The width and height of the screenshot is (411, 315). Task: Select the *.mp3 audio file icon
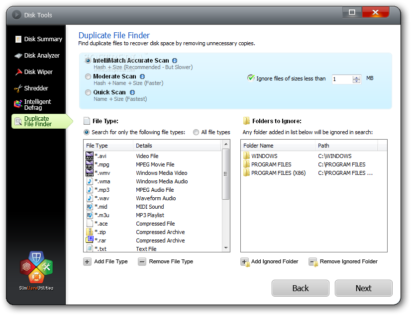[90, 190]
